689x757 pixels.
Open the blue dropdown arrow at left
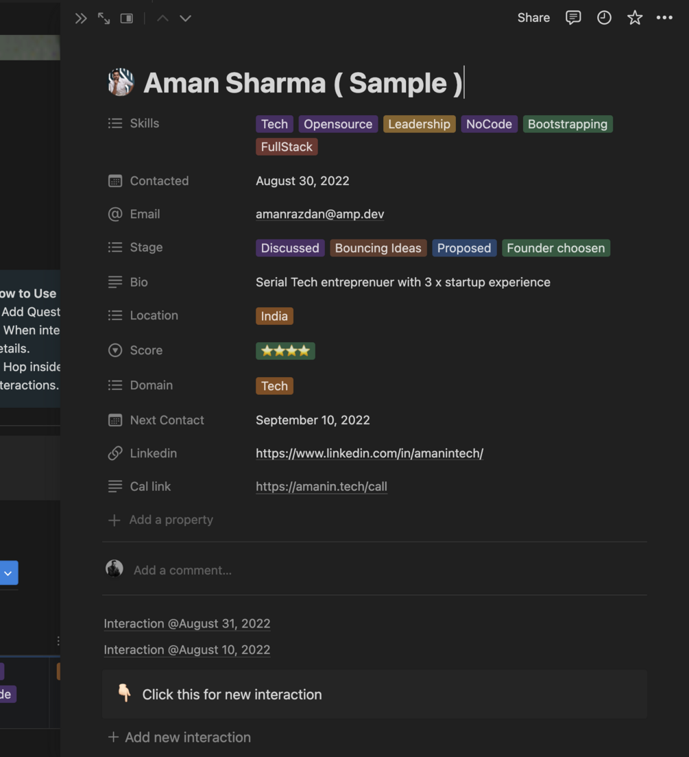[8, 573]
